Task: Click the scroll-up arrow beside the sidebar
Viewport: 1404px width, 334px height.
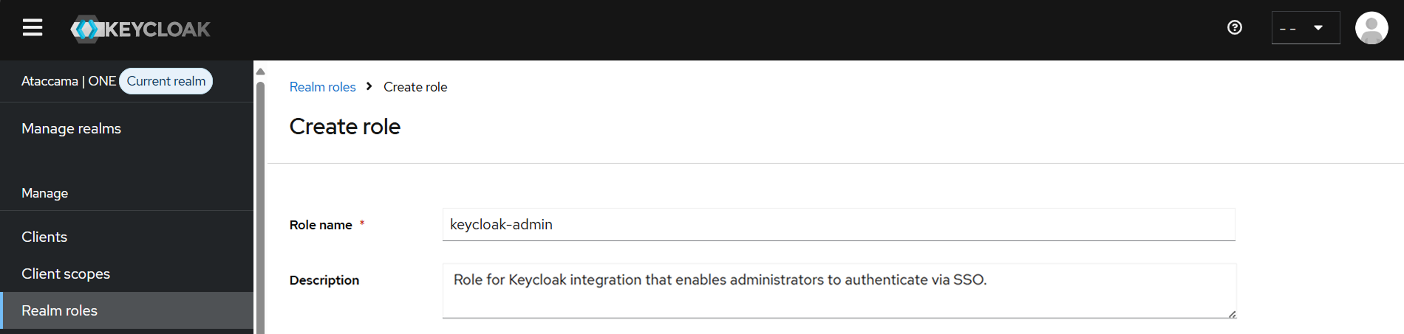Action: (260, 72)
